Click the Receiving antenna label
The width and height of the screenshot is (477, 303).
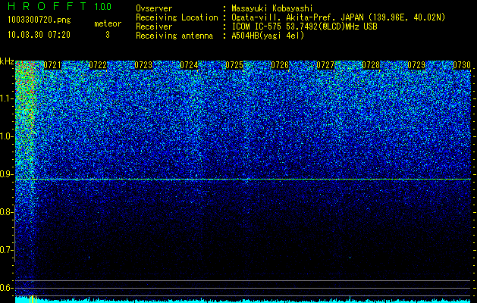click(x=174, y=36)
